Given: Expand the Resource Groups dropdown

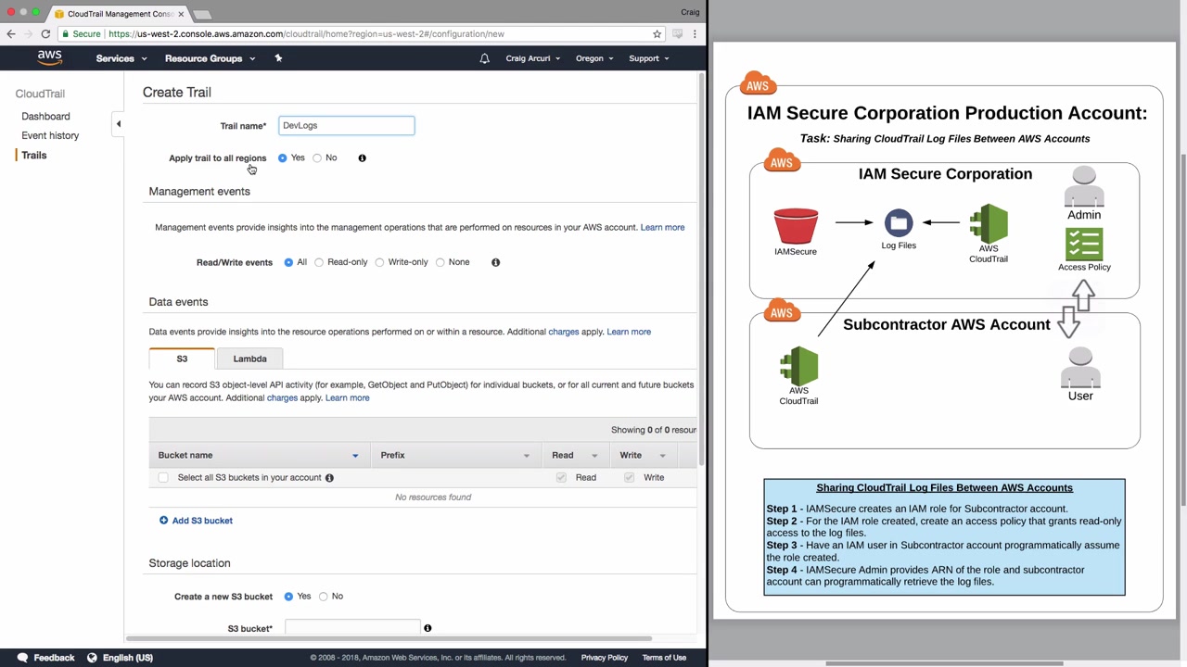Looking at the screenshot, I should coord(211,58).
